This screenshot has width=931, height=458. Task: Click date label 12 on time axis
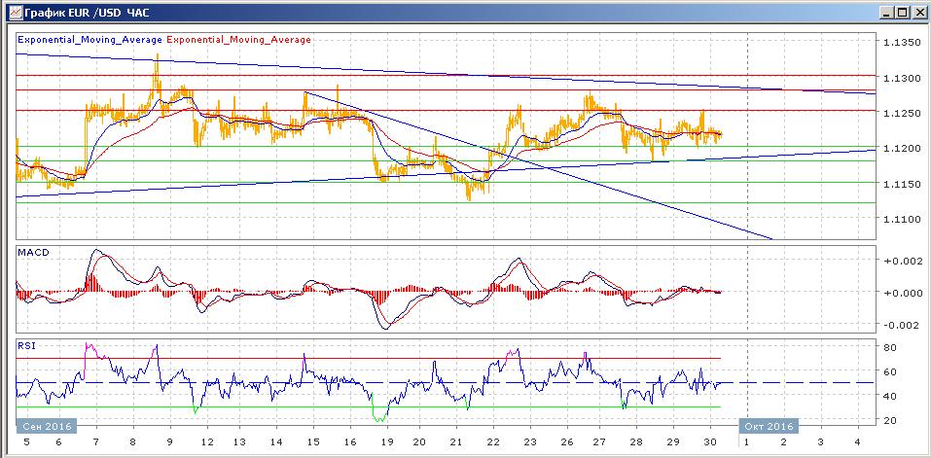tap(208, 442)
